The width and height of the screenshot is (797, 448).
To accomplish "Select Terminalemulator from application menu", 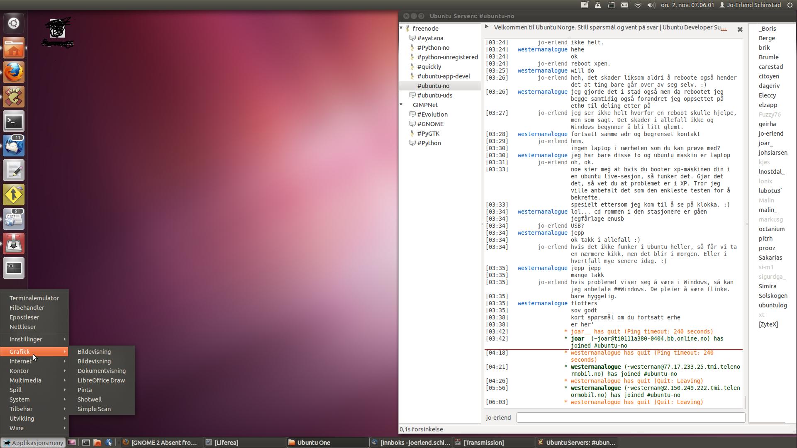I will 34,298.
